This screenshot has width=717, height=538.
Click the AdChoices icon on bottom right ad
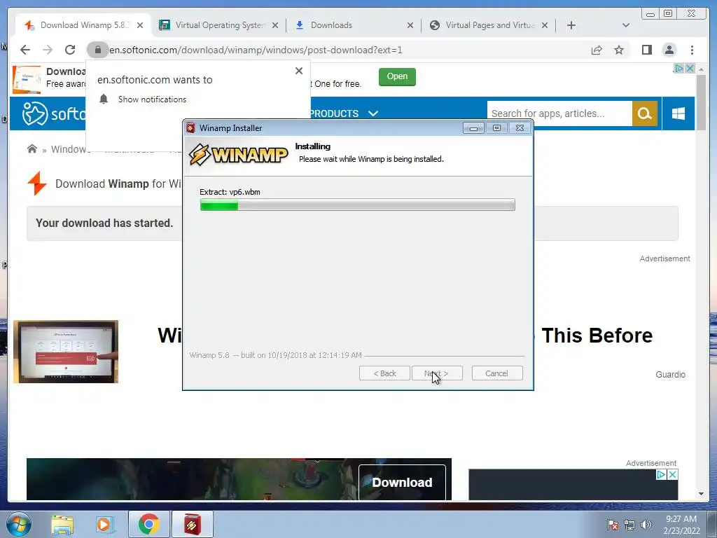click(x=661, y=474)
